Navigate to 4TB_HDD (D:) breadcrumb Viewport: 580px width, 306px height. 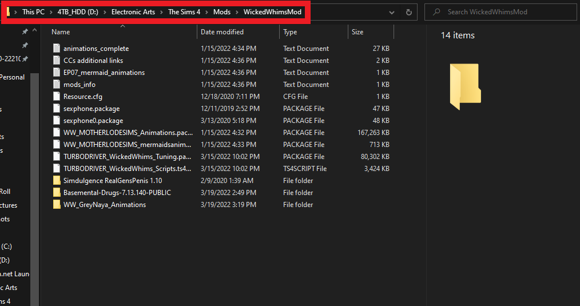tap(78, 12)
